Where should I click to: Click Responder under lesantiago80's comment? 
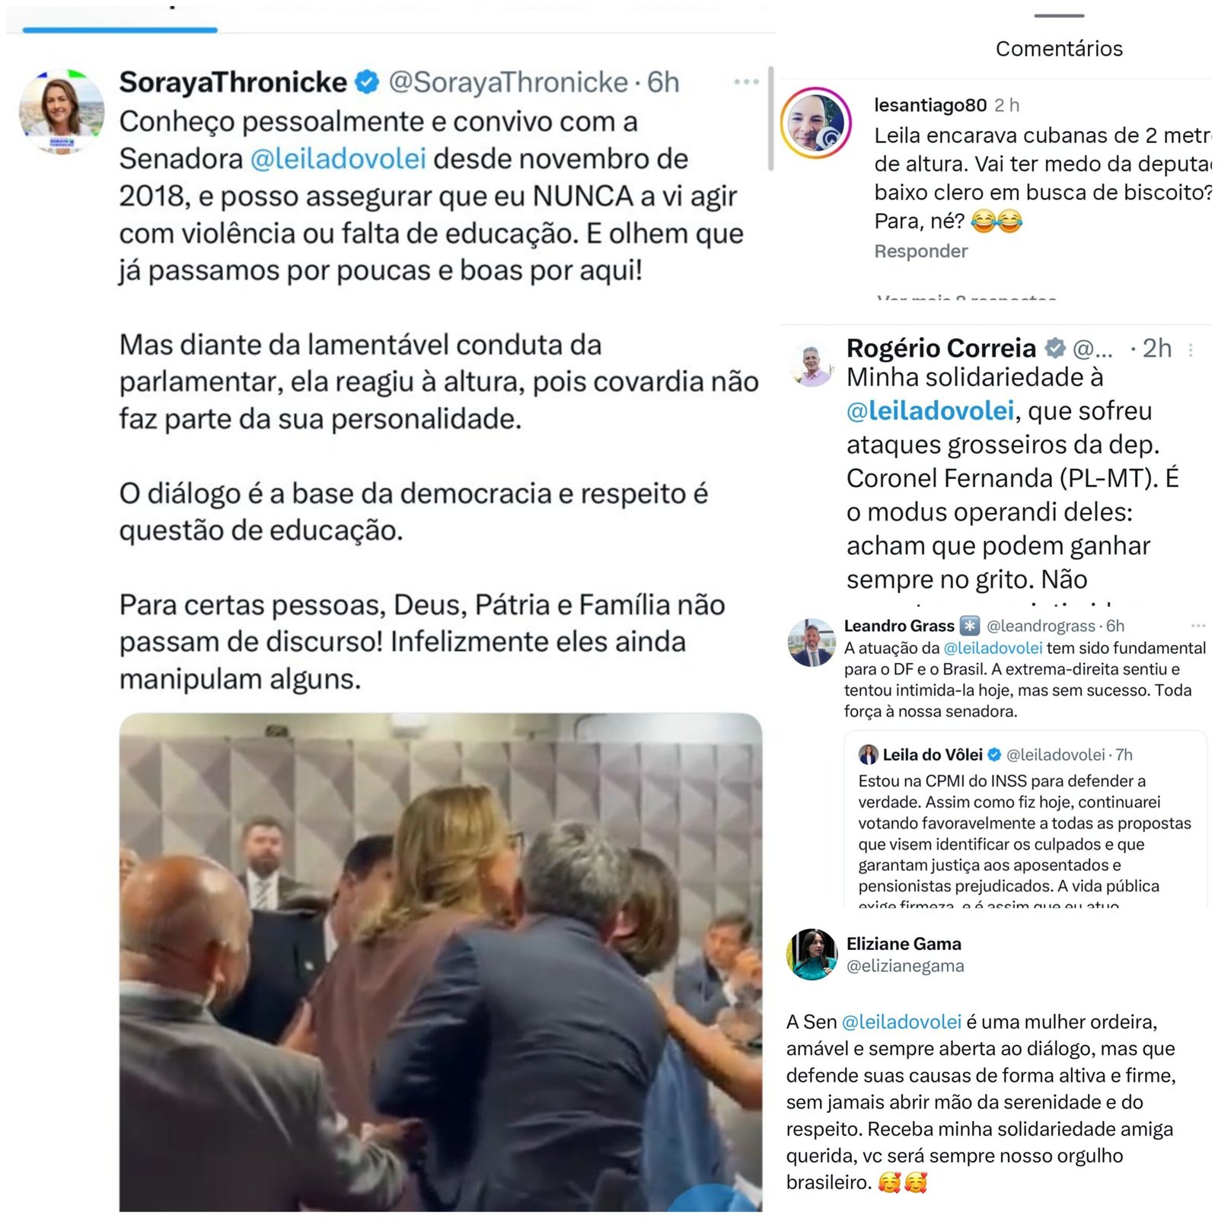pos(920,251)
